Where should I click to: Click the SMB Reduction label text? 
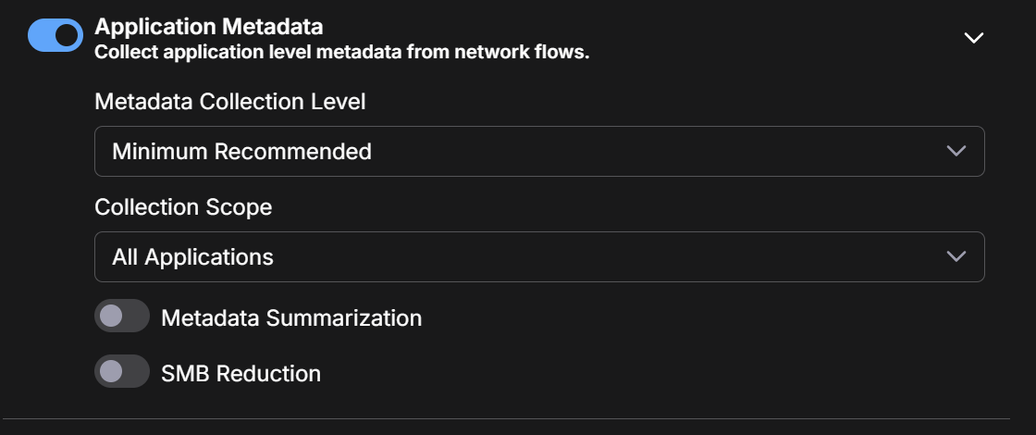[x=240, y=374]
